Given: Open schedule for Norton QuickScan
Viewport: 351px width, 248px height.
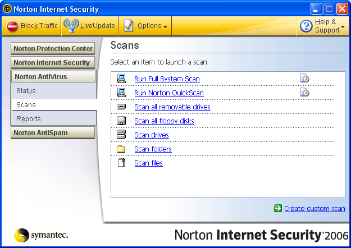Looking at the screenshot, I should [304, 92].
